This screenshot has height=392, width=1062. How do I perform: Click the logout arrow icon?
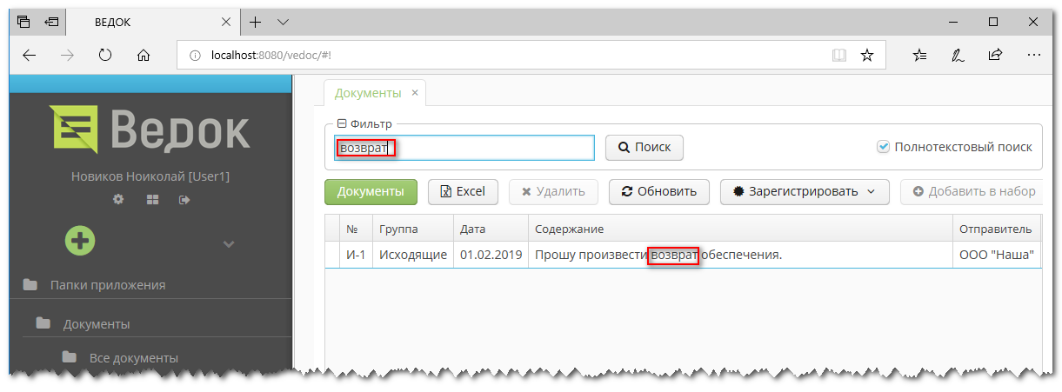pos(184,200)
